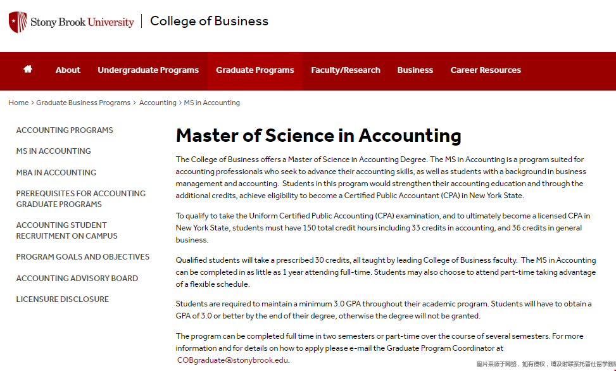View the Licensure Disclosure page
Image resolution: width=616 pixels, height=371 pixels.
(x=63, y=299)
